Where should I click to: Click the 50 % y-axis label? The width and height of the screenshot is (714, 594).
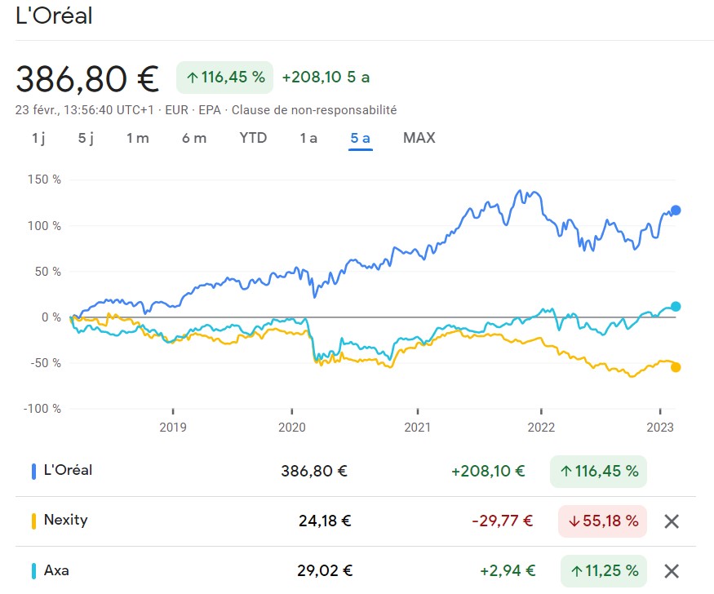pyautogui.click(x=48, y=271)
